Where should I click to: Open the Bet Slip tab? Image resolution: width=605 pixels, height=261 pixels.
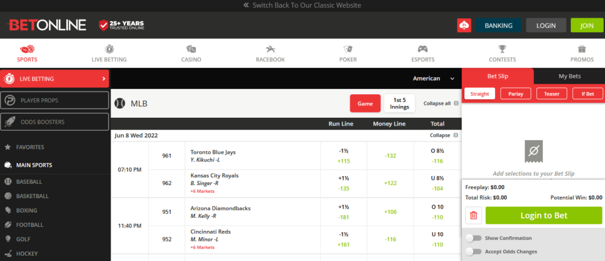coord(497,76)
